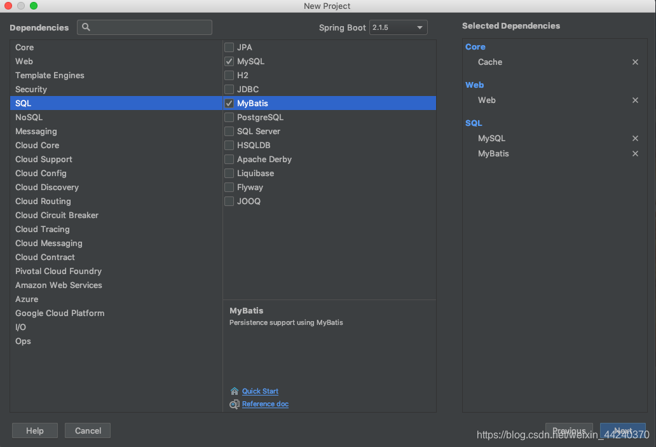Image resolution: width=656 pixels, height=447 pixels.
Task: Click the red close window button
Action: point(8,6)
